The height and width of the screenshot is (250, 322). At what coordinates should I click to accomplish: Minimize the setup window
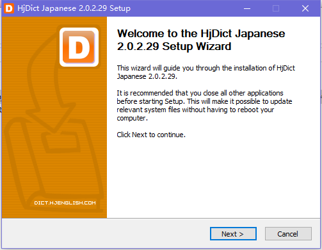coord(247,8)
